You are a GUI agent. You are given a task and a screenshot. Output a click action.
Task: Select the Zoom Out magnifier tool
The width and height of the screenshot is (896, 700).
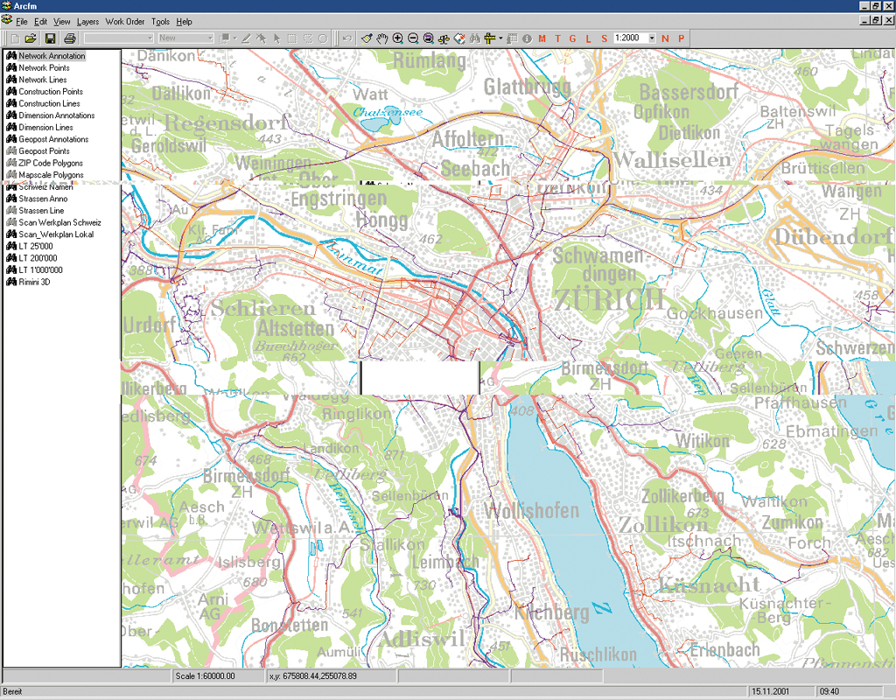[x=413, y=38]
